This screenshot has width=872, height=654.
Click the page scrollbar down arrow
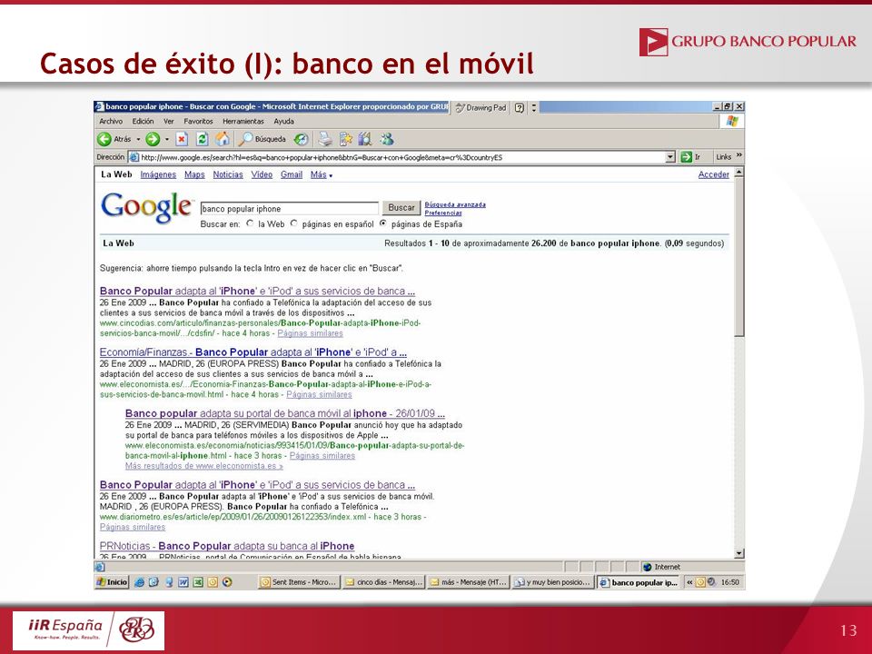[739, 553]
